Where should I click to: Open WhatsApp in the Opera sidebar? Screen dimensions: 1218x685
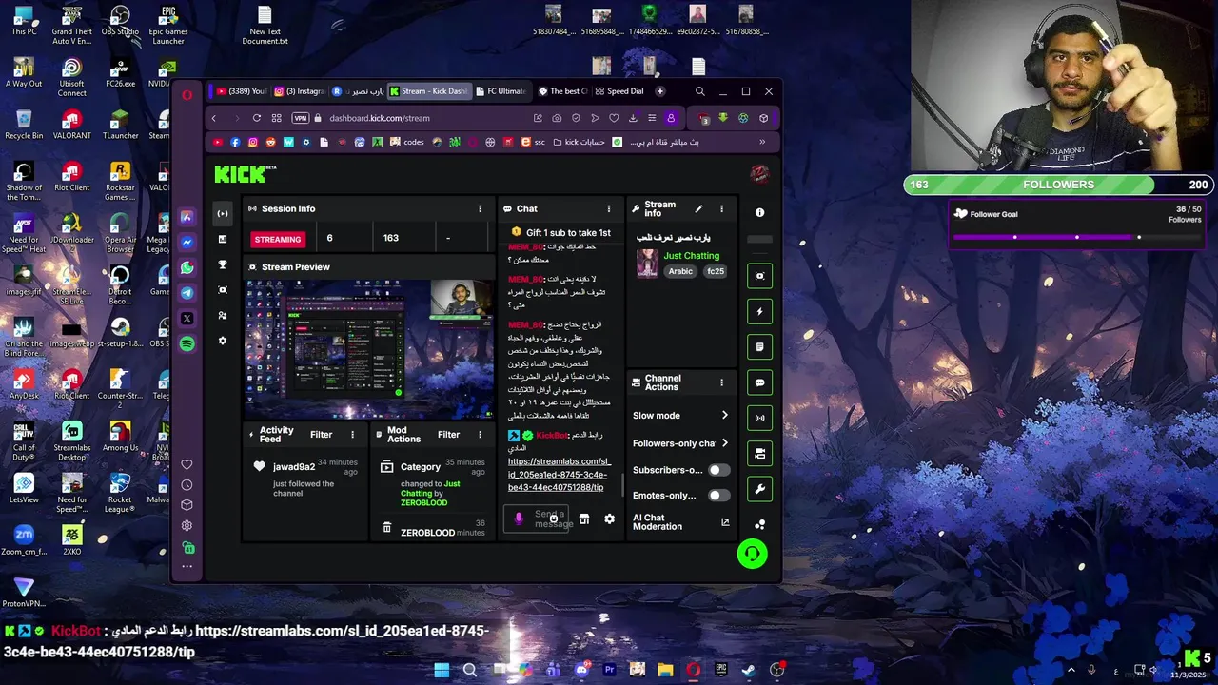click(187, 268)
